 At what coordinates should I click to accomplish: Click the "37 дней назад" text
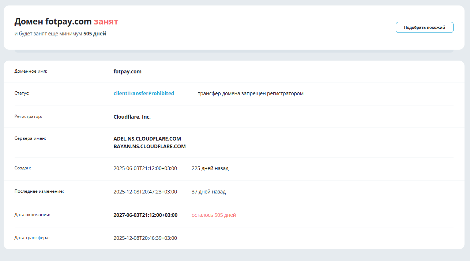click(x=208, y=192)
